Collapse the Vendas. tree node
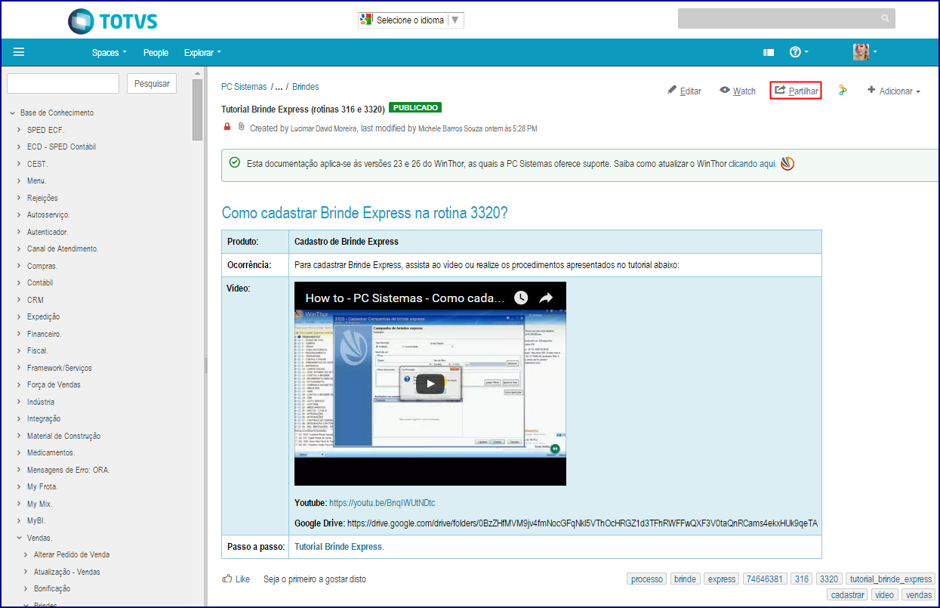This screenshot has width=940, height=608. [x=19, y=538]
